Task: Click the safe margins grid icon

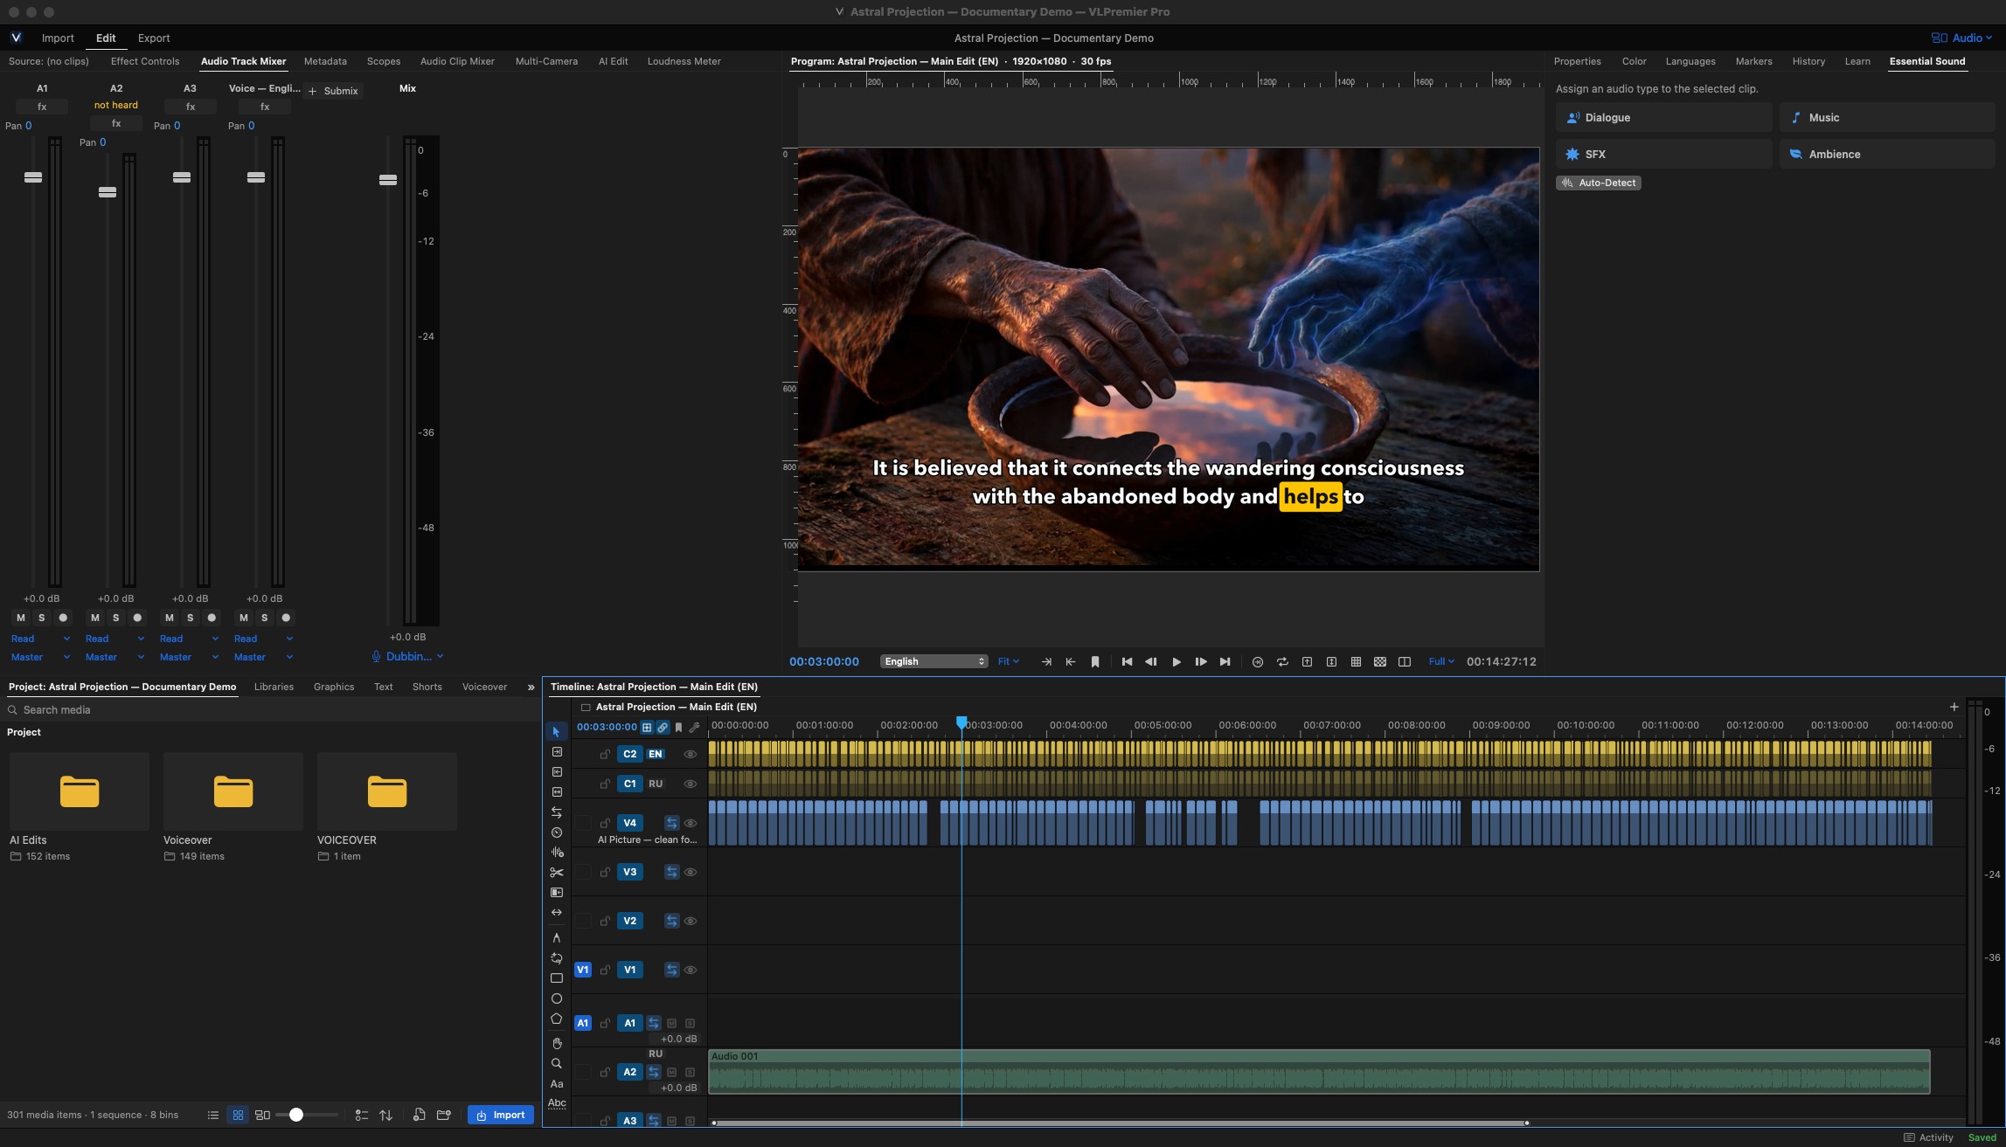Action: point(1356,662)
